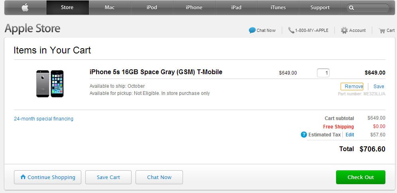Edit the estimated tax
The width and height of the screenshot is (397, 193).
[x=350, y=135]
